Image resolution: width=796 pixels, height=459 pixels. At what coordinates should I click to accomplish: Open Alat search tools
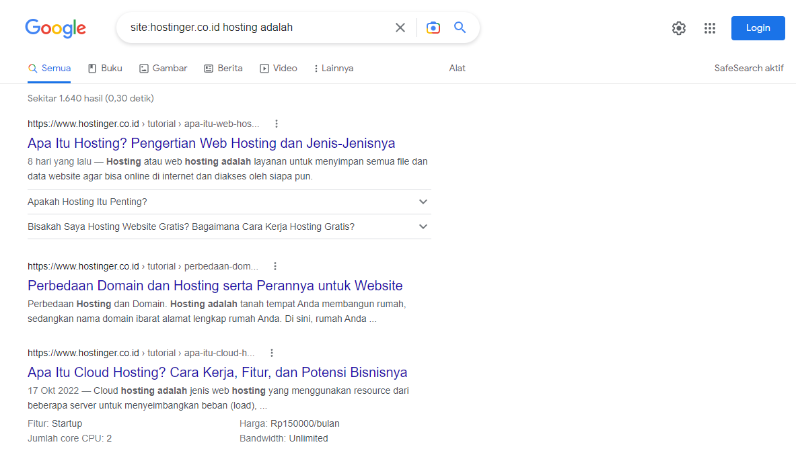(x=458, y=69)
